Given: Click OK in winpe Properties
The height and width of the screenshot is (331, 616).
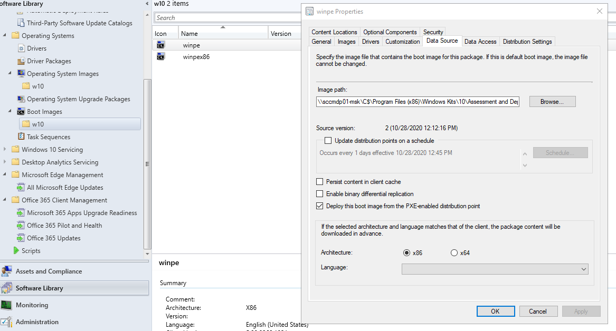Looking at the screenshot, I should (496, 311).
